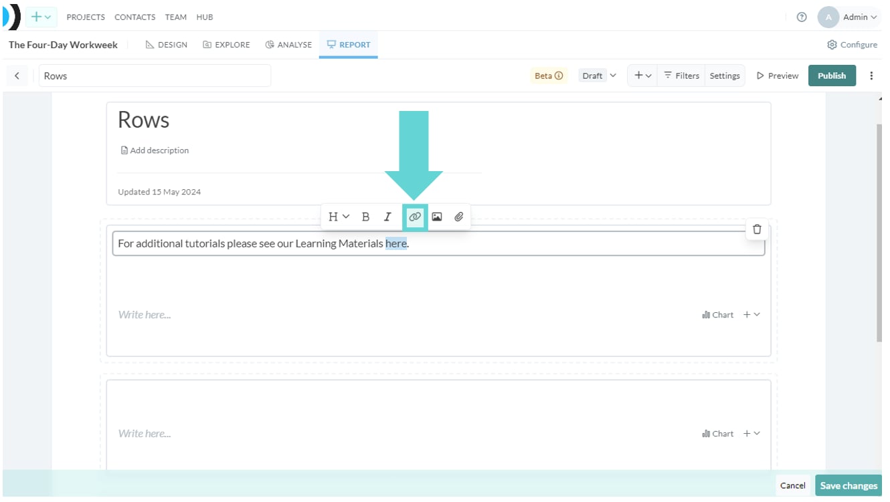Publish the report

832,76
